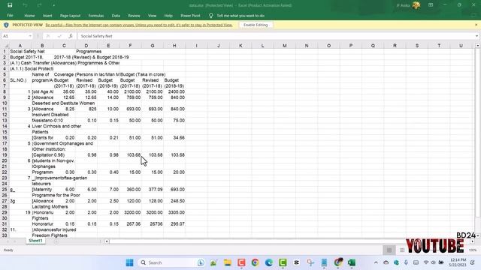Viewport: 481px width, 270px height.
Task: Click the Ribbon Display Options icon
Action: click(x=431, y=5)
